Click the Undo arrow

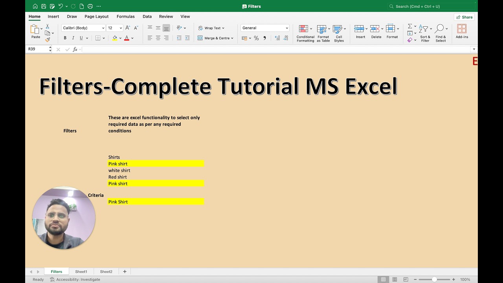(61, 6)
